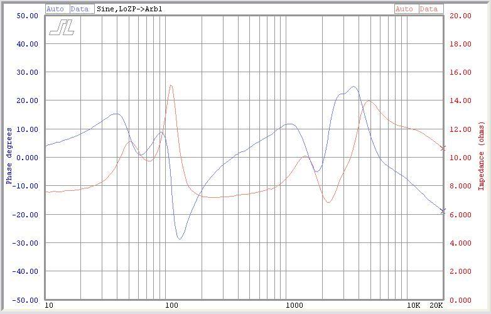Click the red impedance curve end marker
Screen dimensions: 491x314
pos(443,148)
